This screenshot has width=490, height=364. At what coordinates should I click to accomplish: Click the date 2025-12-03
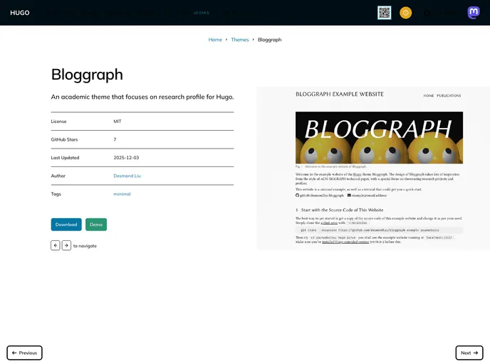tap(126, 158)
